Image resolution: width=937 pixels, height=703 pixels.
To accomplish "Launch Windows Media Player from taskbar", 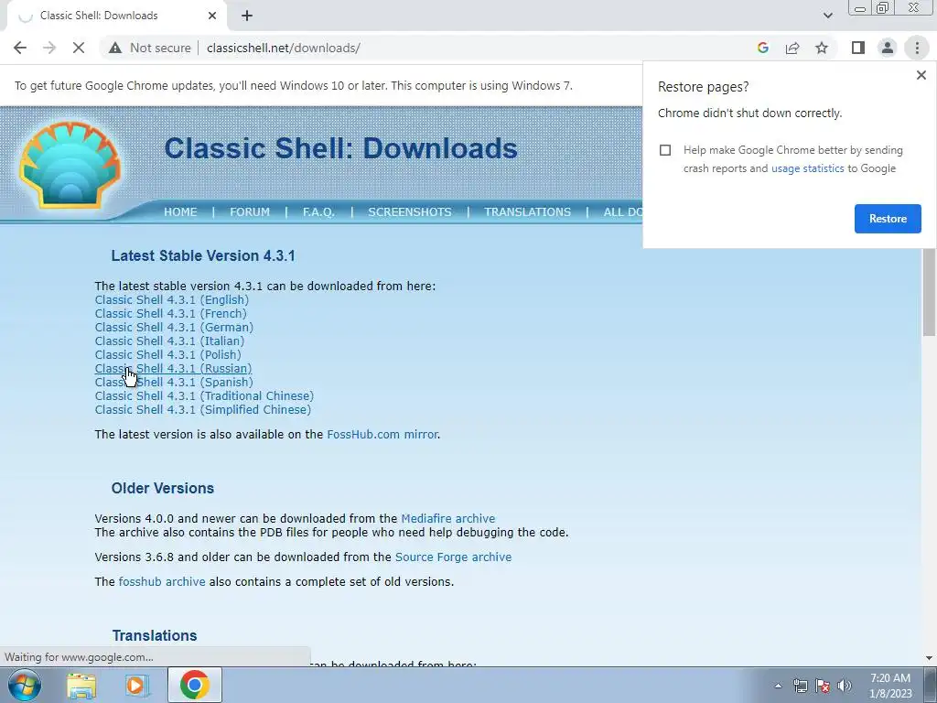I will tap(136, 685).
